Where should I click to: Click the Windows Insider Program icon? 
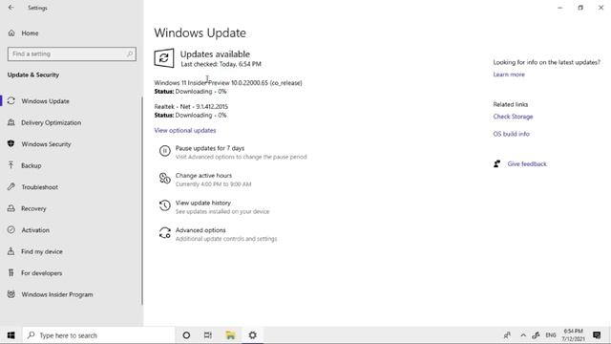(x=11, y=294)
